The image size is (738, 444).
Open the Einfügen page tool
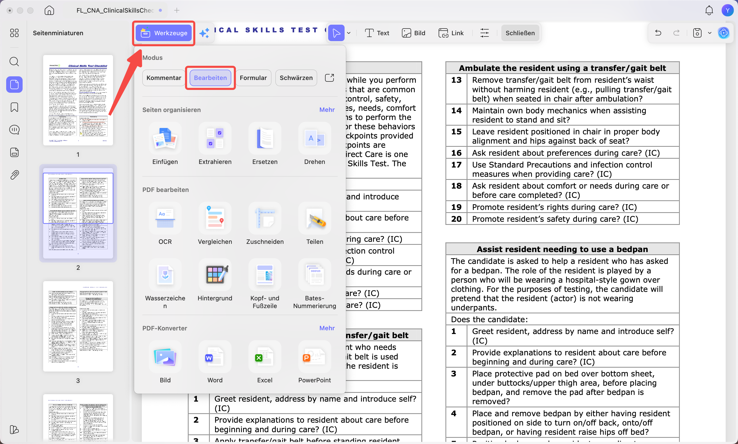pyautogui.click(x=165, y=144)
